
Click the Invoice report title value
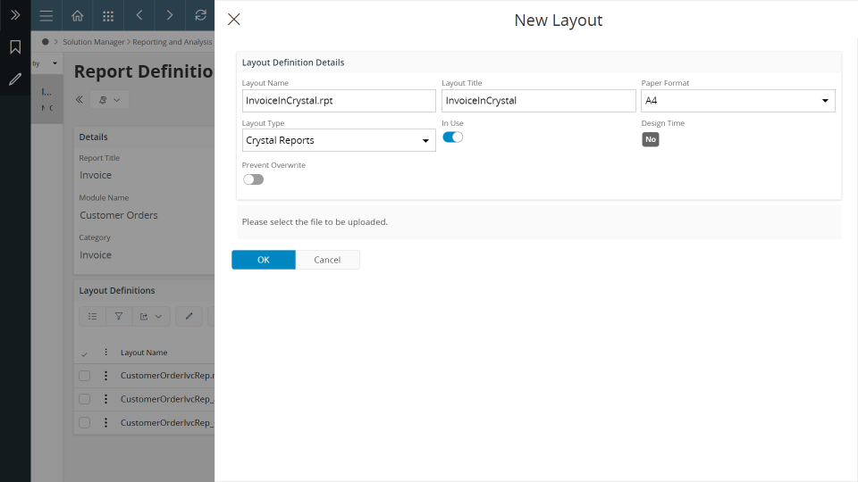96,176
